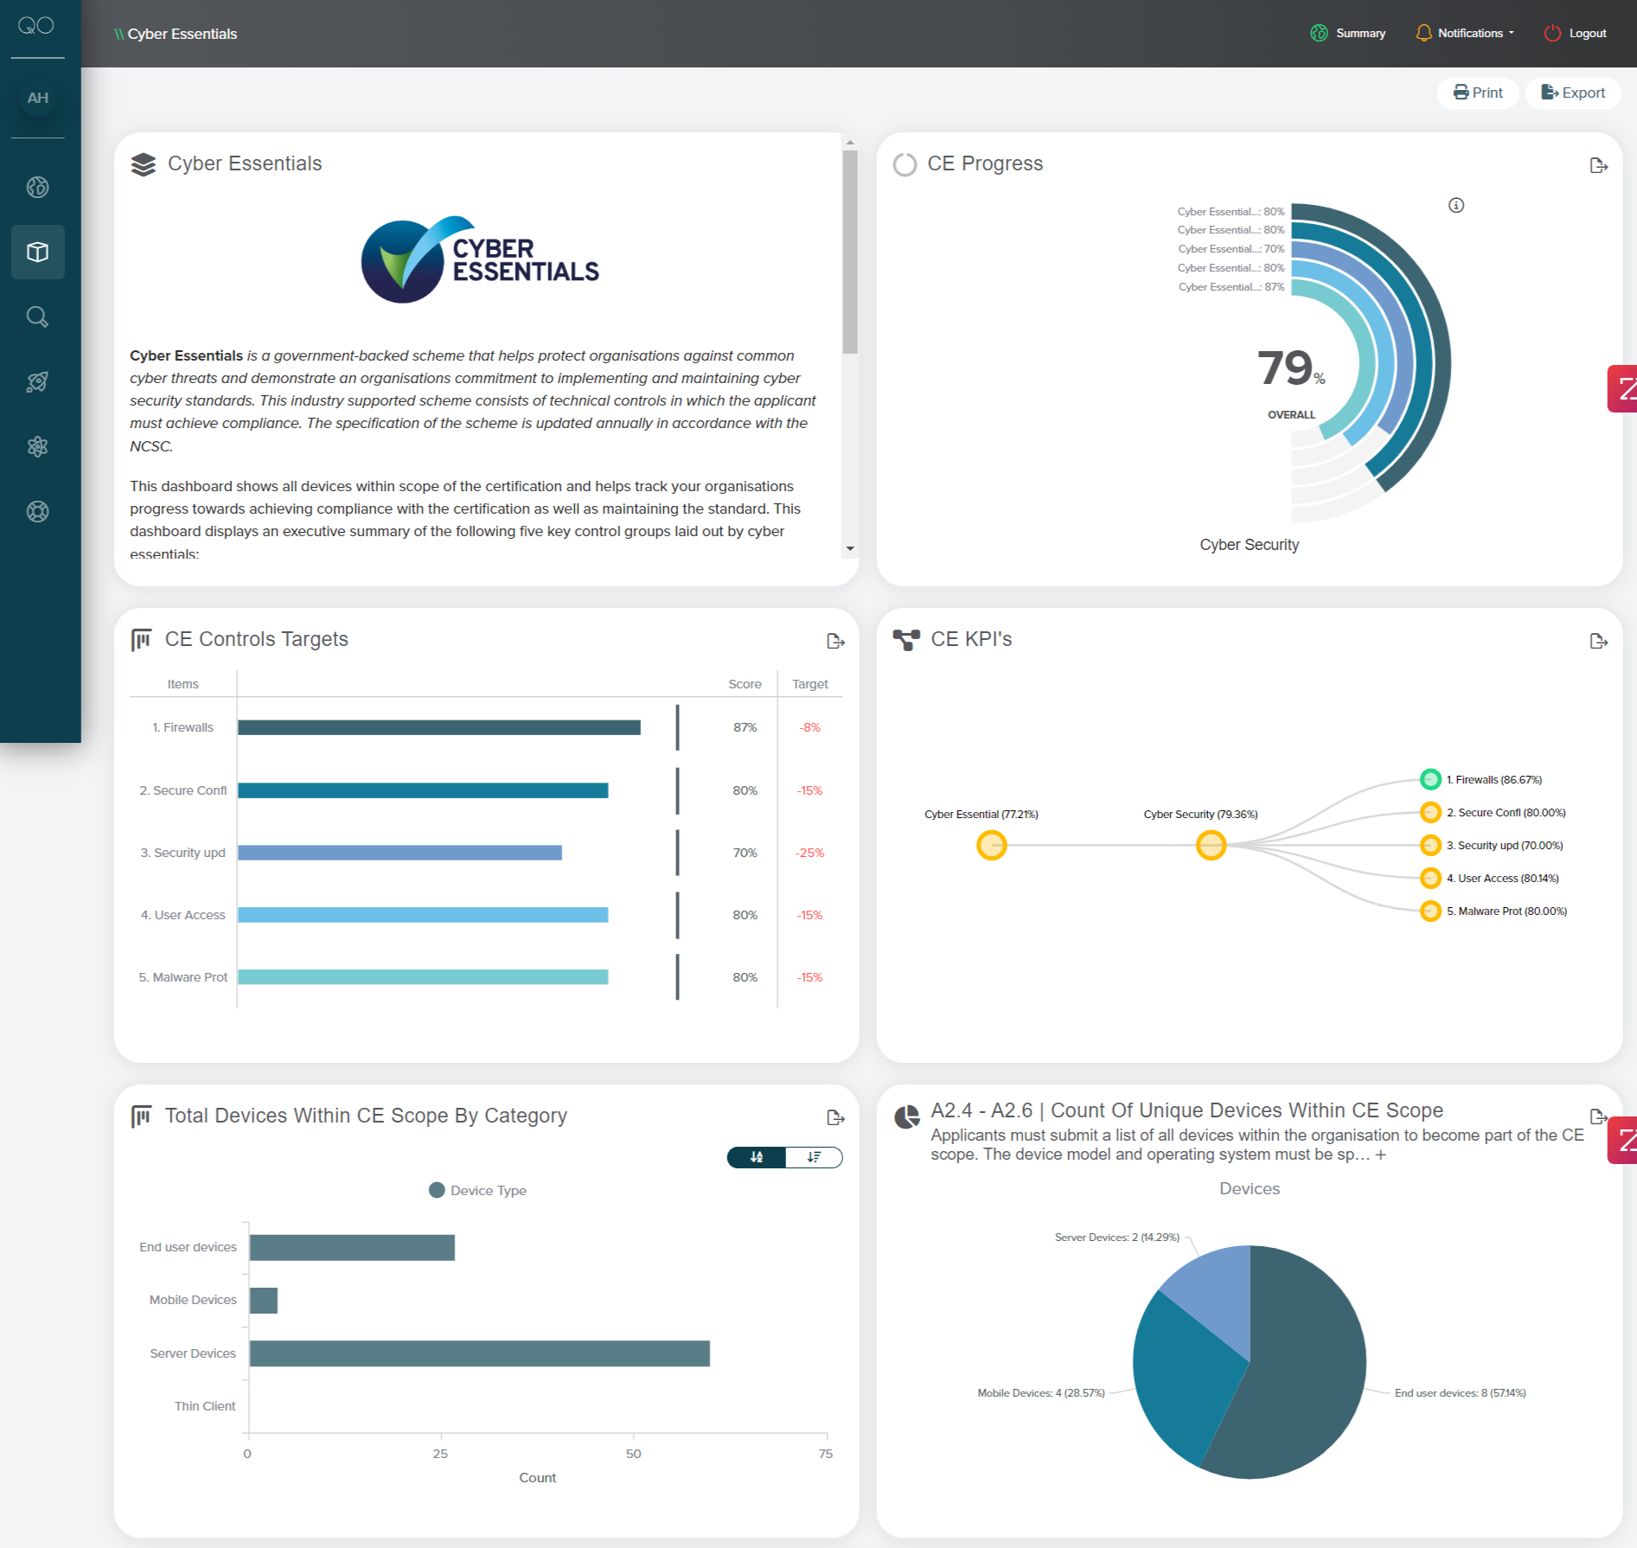Open the Summary page

pos(1348,33)
